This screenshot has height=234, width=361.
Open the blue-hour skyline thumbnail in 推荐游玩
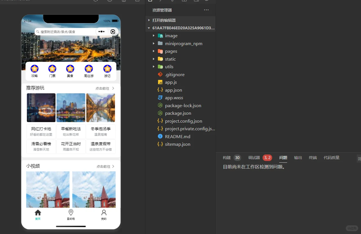click(71, 108)
